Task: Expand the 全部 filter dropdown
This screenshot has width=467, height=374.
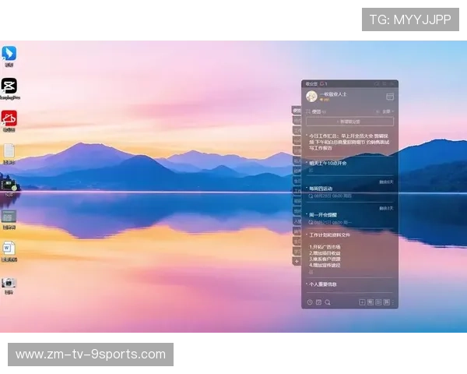Action: pyautogui.click(x=388, y=111)
